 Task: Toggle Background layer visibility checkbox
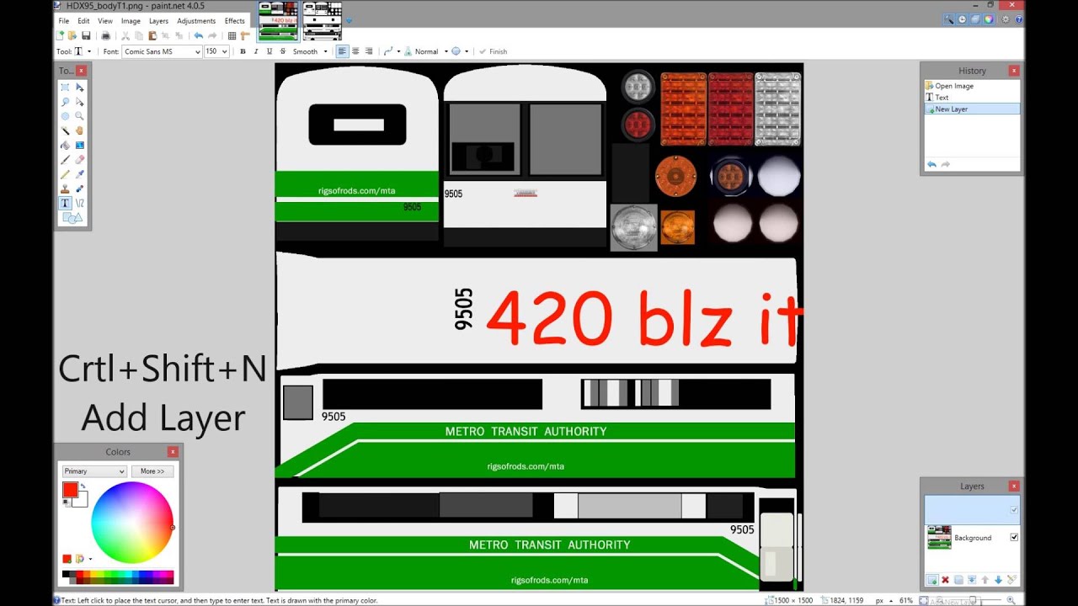point(1014,537)
